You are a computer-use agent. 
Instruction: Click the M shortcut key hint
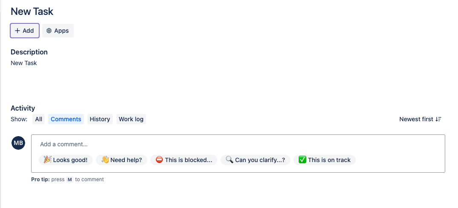tap(70, 180)
